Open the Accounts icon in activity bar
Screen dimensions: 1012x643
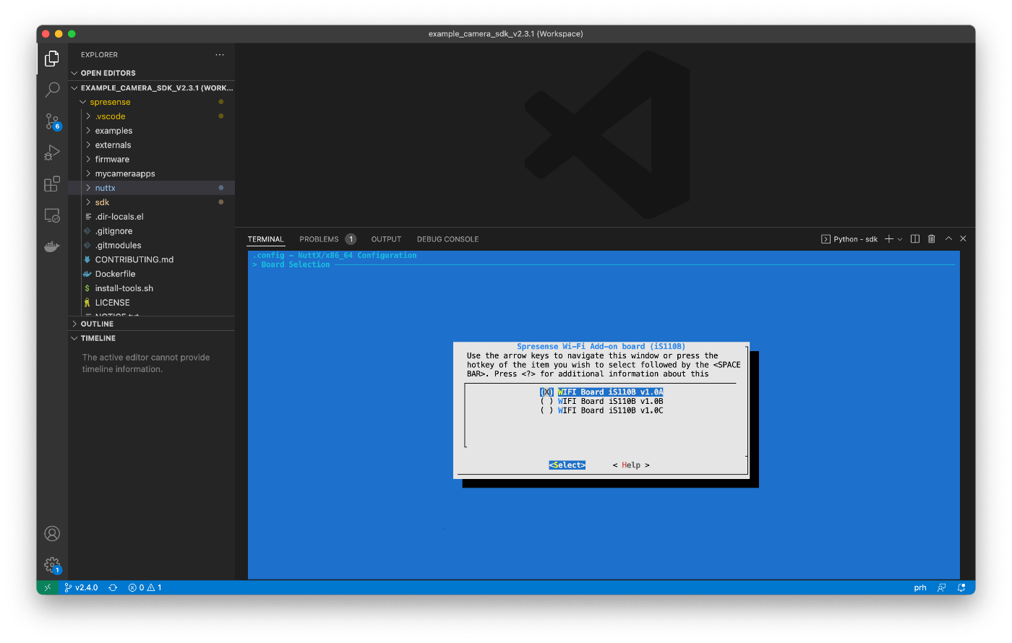point(52,533)
